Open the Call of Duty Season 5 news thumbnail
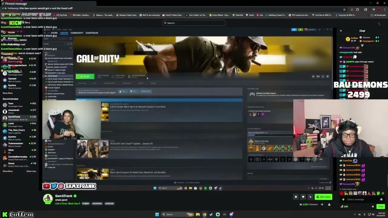The image size is (388, 218). 105,112
